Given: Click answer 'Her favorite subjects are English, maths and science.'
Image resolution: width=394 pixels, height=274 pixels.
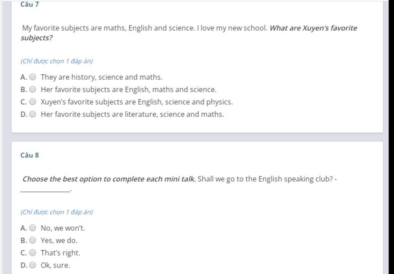Looking at the screenshot, I should pyautogui.click(x=129, y=89).
